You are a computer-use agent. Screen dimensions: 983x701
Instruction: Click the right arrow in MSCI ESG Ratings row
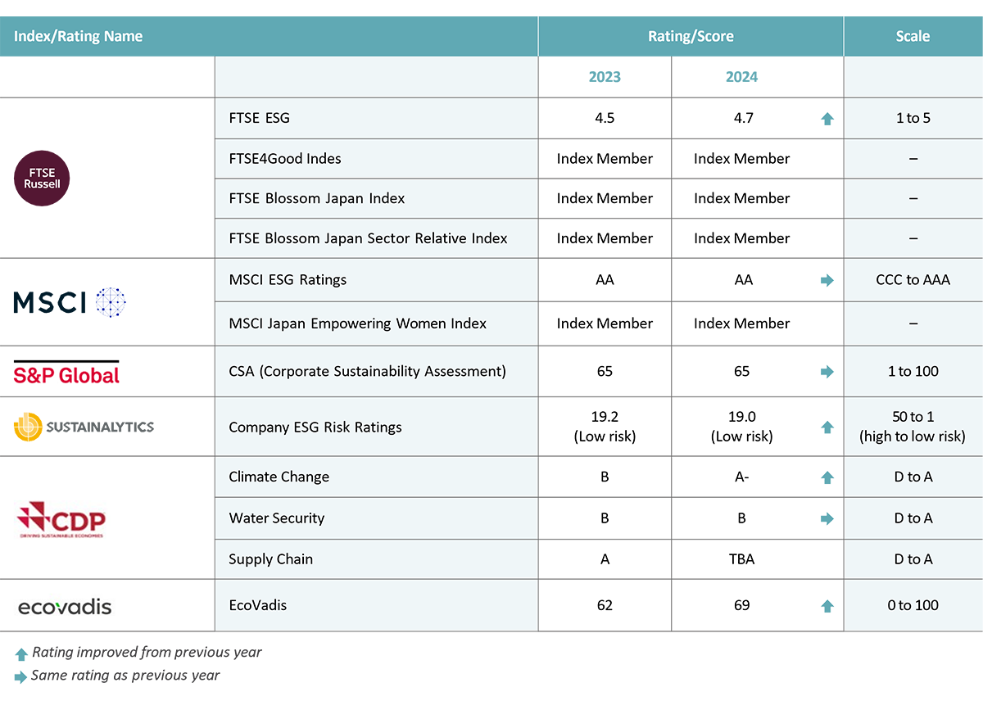(x=827, y=280)
